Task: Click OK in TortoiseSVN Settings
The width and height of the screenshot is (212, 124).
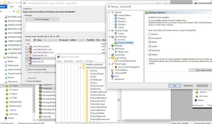Action: (175, 86)
